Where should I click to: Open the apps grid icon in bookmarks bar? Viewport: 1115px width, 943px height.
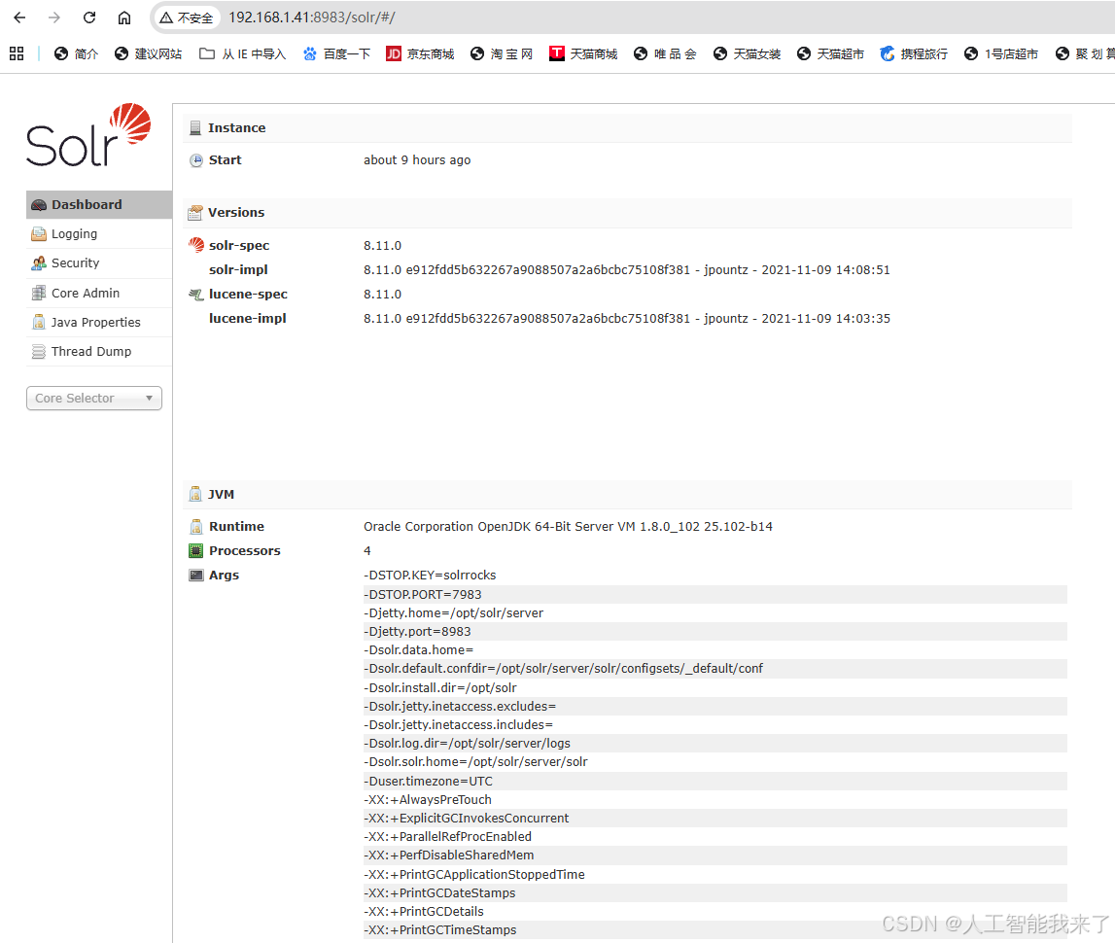click(17, 53)
